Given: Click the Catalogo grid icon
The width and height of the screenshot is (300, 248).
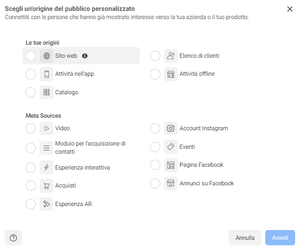Looking at the screenshot, I should (x=47, y=92).
